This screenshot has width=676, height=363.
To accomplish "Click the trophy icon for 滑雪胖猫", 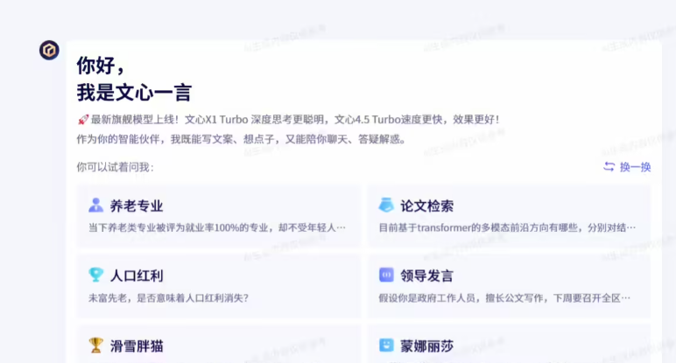I will click(x=95, y=345).
